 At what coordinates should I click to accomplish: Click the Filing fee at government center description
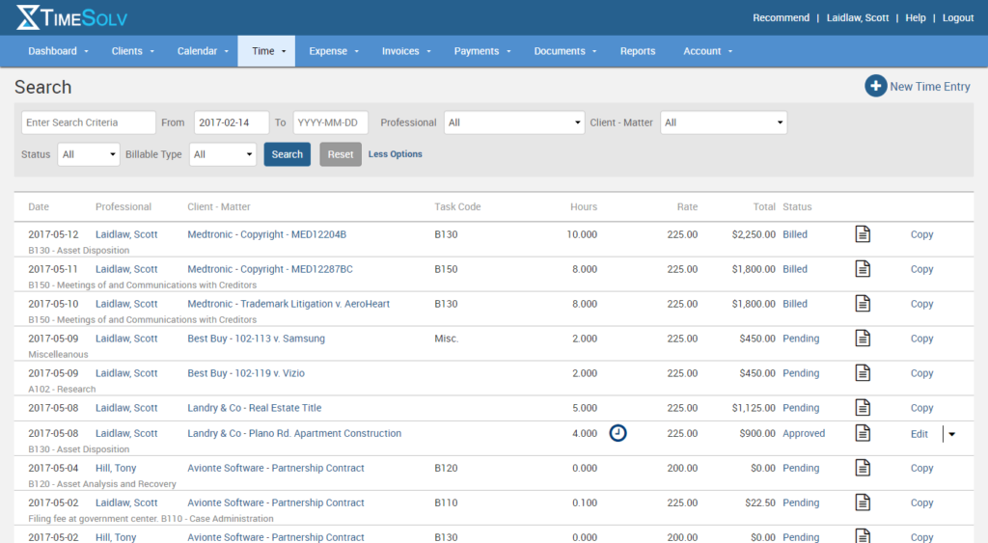(x=151, y=519)
